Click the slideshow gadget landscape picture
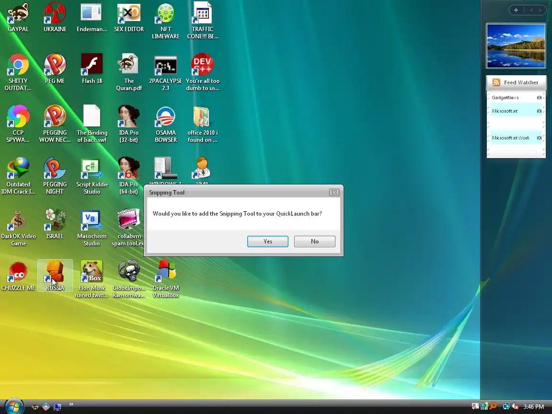Screen dimensions: 552x414 pos(516,46)
